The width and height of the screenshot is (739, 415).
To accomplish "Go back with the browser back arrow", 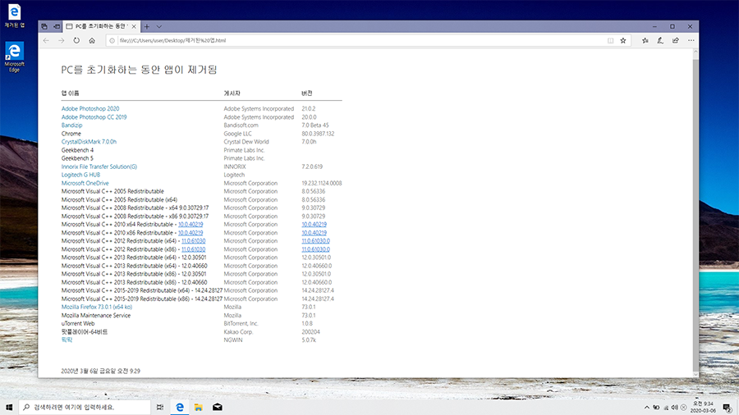I will 46,40.
